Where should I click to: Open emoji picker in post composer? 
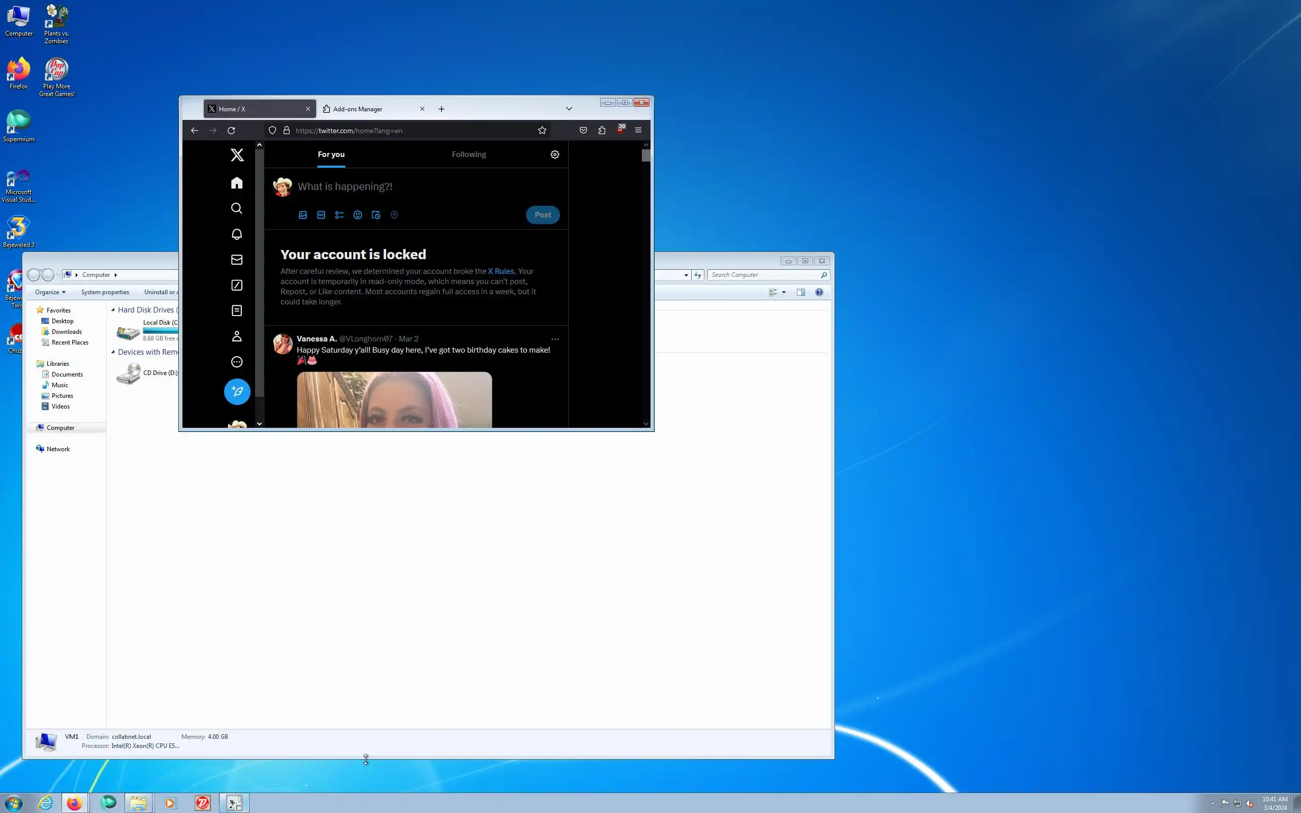pyautogui.click(x=357, y=215)
